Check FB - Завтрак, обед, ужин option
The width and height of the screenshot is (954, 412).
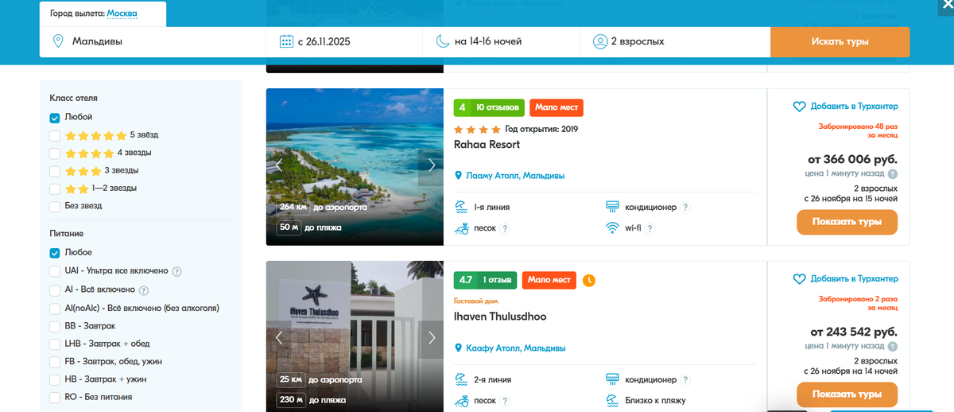(x=55, y=362)
